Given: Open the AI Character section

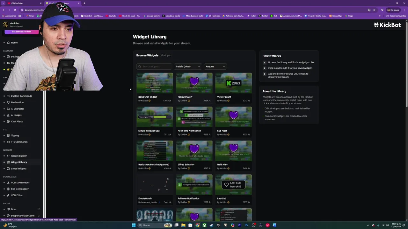Looking at the screenshot, I should pos(18,109).
